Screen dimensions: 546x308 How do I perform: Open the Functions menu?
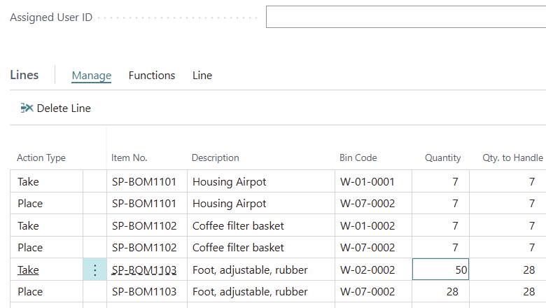(x=152, y=76)
